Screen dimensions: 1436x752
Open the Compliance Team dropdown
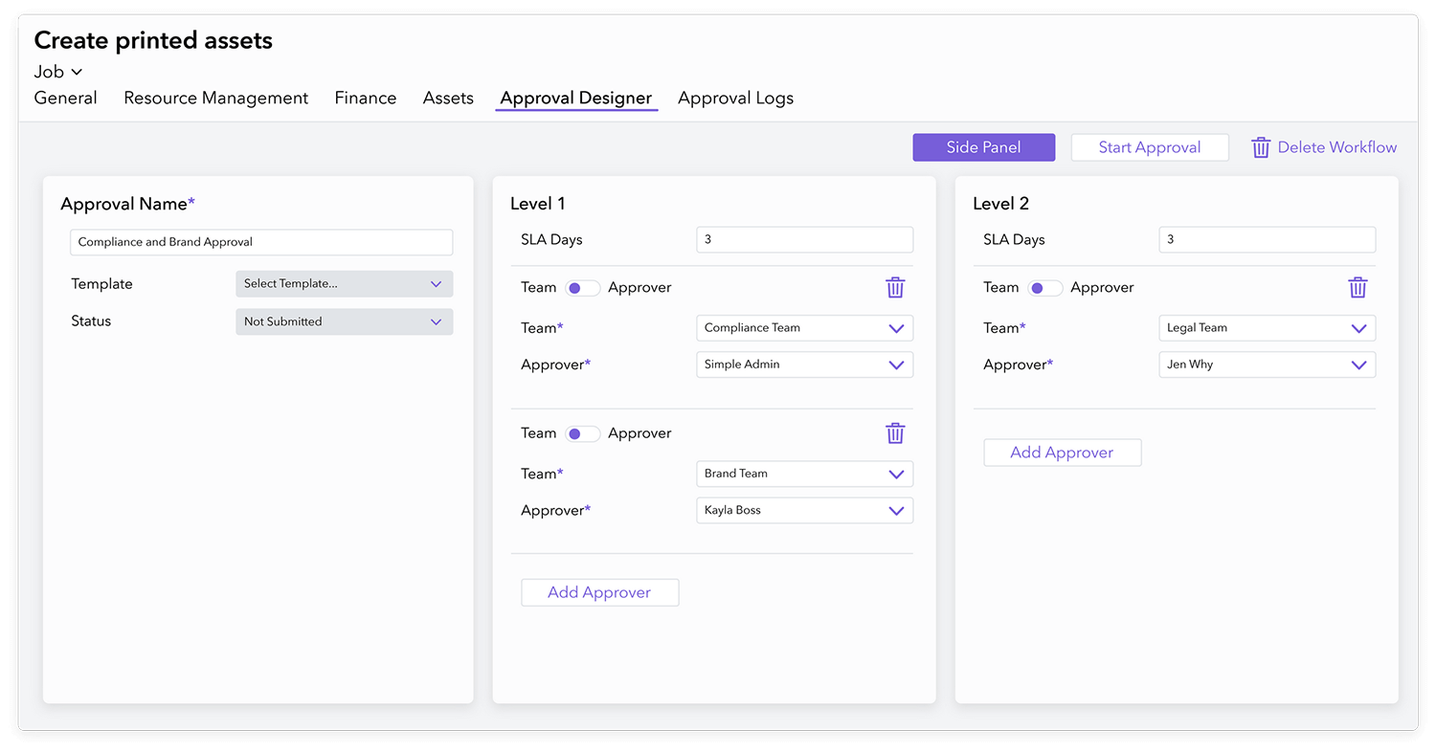pos(805,328)
